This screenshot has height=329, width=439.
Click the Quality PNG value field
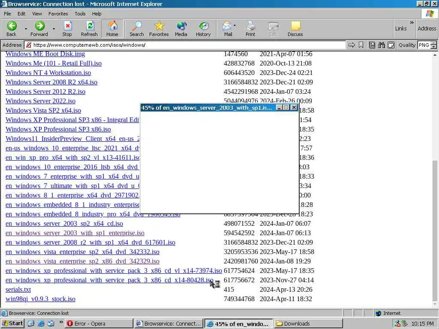click(x=424, y=45)
